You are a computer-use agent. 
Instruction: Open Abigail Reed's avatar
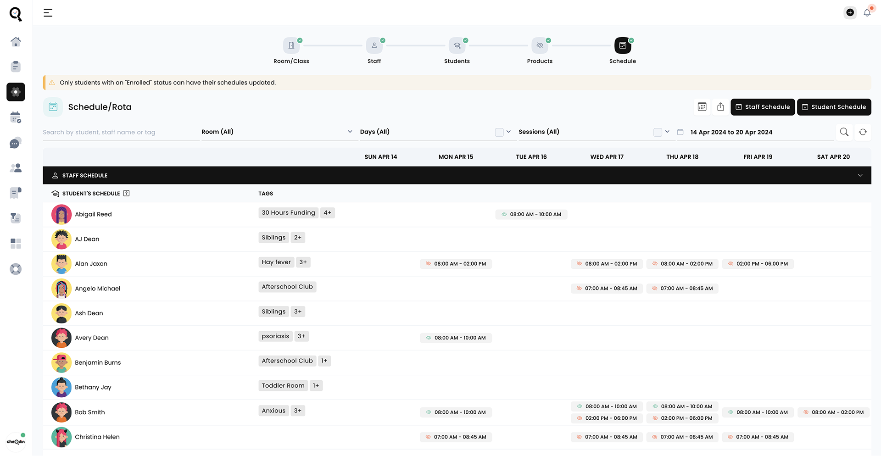tap(61, 214)
